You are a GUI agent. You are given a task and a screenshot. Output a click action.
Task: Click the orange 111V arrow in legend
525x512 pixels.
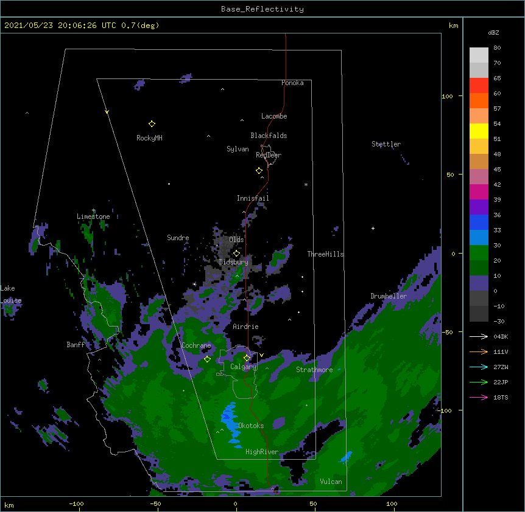479,351
